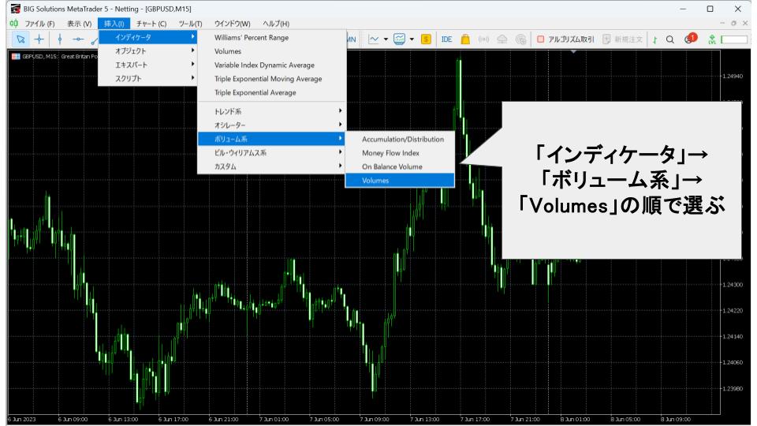Image resolution: width=757 pixels, height=426 pixels.
Task: Click the 1.24300 price scale label
Action: click(x=733, y=285)
